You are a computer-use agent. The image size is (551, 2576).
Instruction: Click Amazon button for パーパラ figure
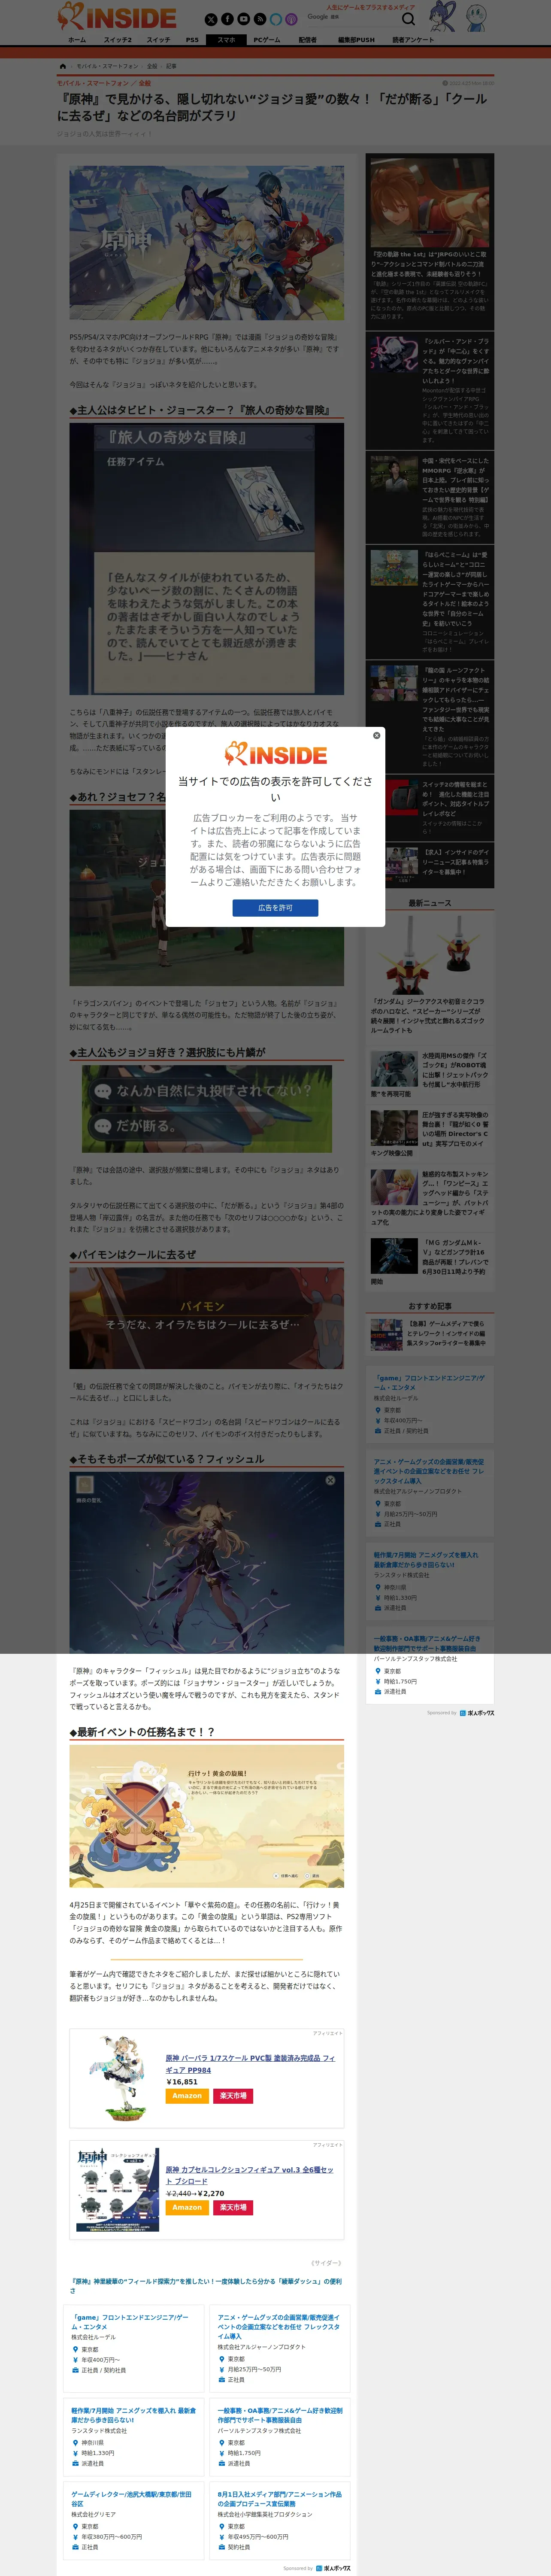[187, 2095]
